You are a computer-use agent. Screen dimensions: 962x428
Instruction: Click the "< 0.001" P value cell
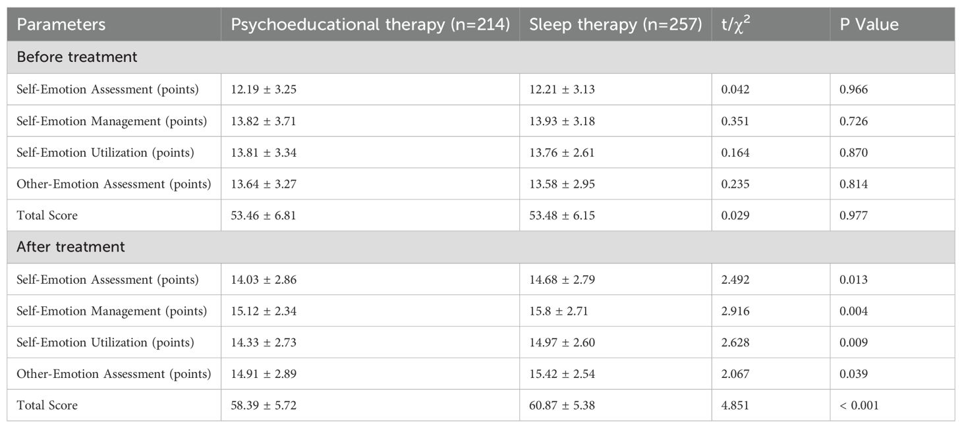click(x=859, y=406)
